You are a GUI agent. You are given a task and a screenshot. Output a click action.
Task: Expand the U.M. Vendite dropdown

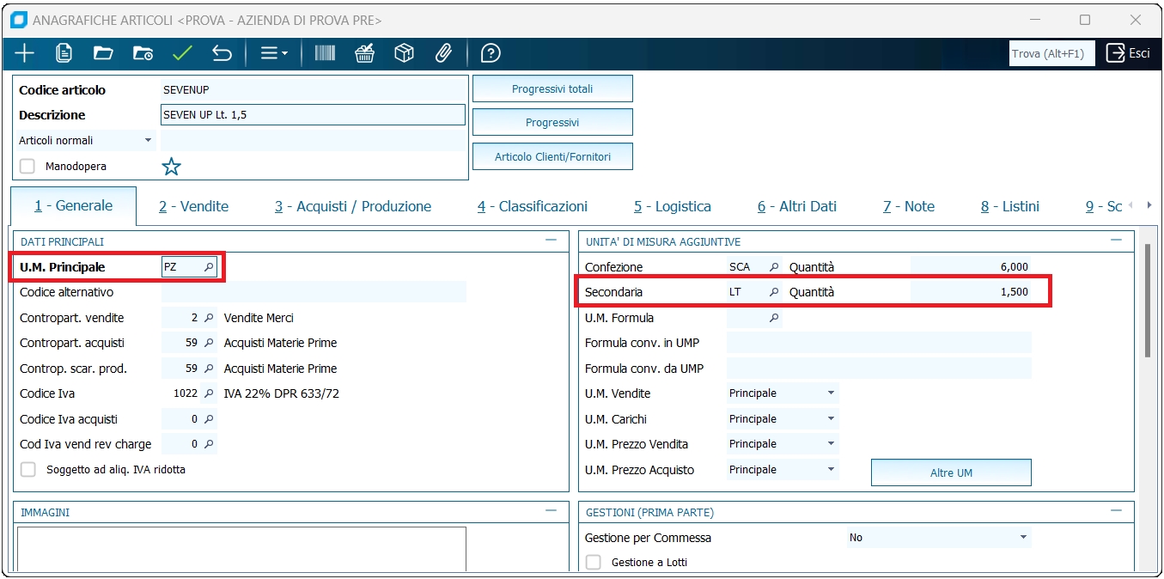point(782,393)
